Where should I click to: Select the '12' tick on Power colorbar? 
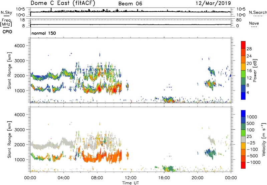click(249, 78)
